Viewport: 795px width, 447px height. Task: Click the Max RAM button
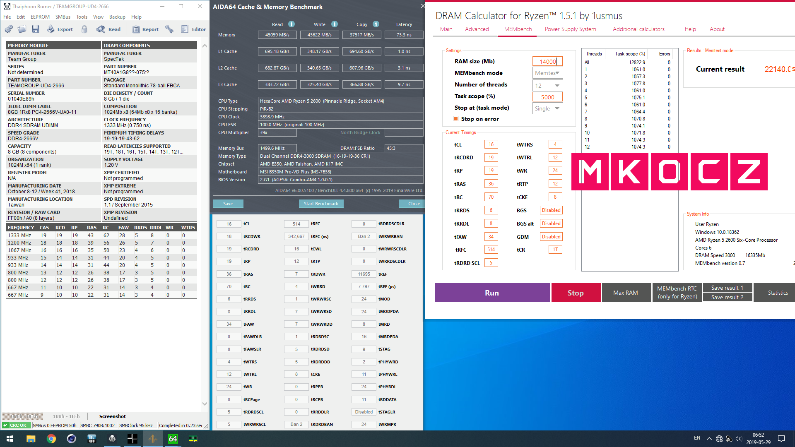coord(626,293)
